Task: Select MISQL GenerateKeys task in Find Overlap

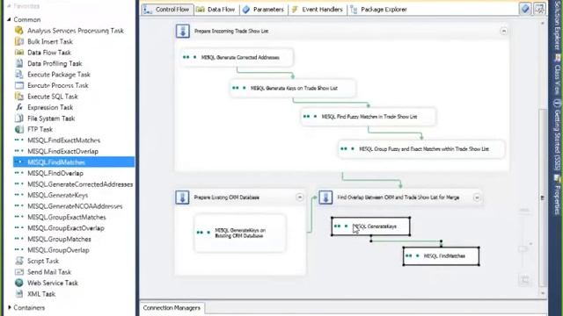Action: (371, 226)
